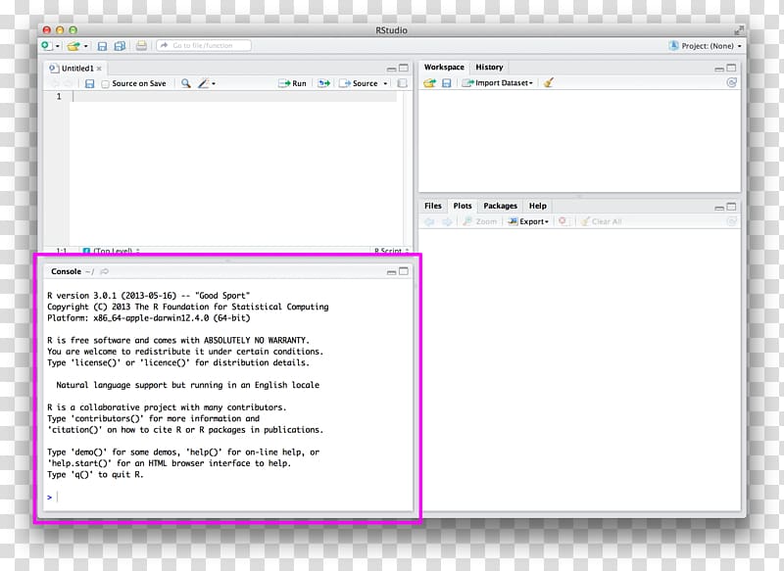Minimize the Console pane
The image size is (784, 571).
[x=391, y=272]
